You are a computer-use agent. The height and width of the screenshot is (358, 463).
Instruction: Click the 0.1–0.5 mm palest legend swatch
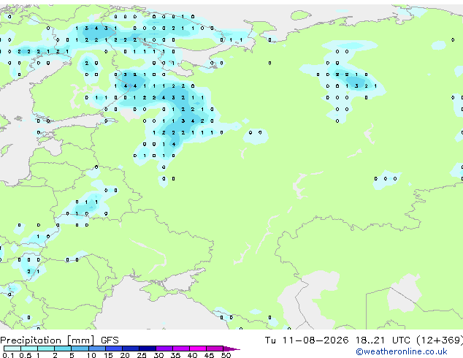tap(12, 349)
